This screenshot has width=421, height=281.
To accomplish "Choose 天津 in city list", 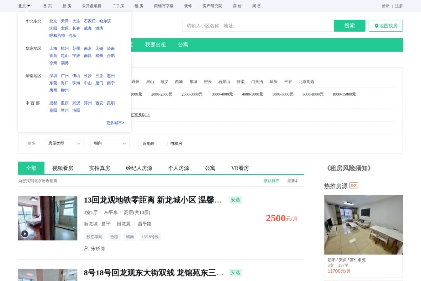I will [65, 21].
